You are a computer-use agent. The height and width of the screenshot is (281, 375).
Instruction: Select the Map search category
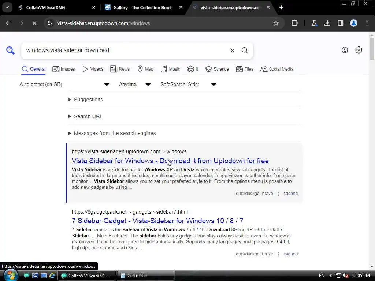[x=145, y=69]
